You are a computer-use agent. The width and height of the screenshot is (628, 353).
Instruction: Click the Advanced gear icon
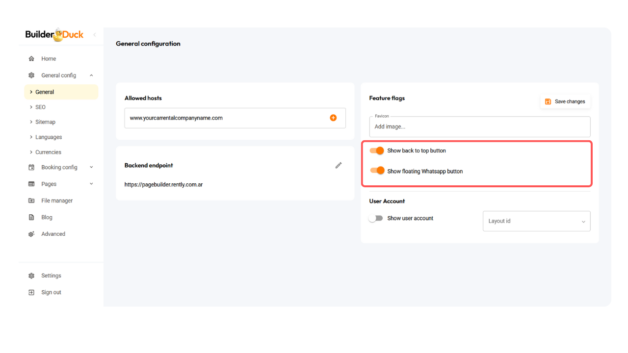pyautogui.click(x=31, y=234)
